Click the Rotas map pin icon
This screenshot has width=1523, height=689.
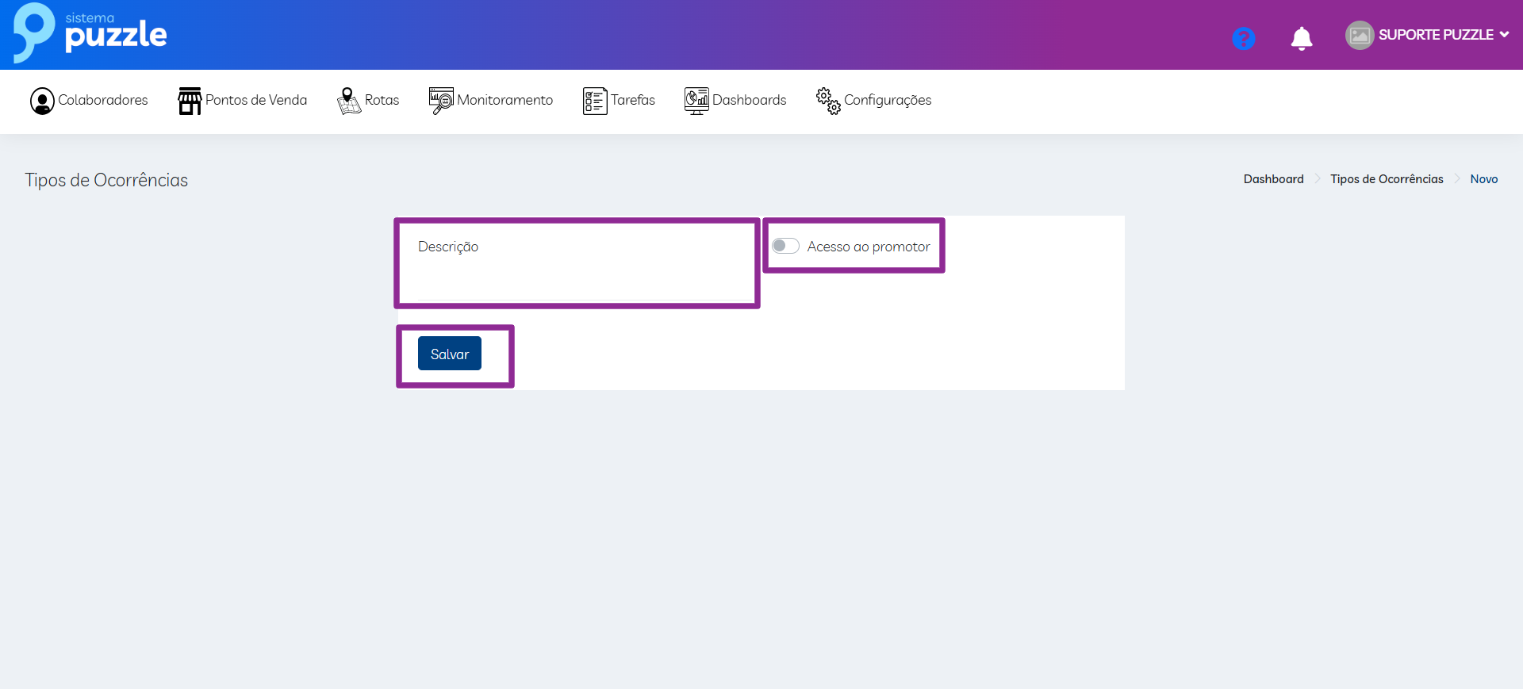coord(348,101)
